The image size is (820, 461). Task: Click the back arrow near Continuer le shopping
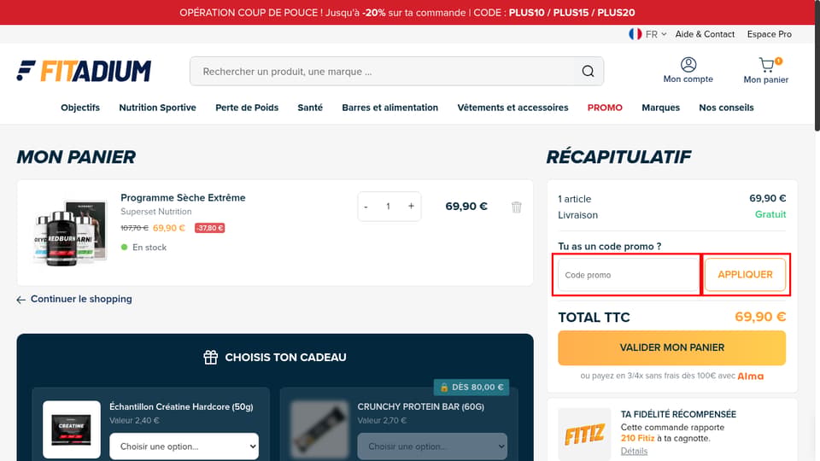[x=20, y=300]
